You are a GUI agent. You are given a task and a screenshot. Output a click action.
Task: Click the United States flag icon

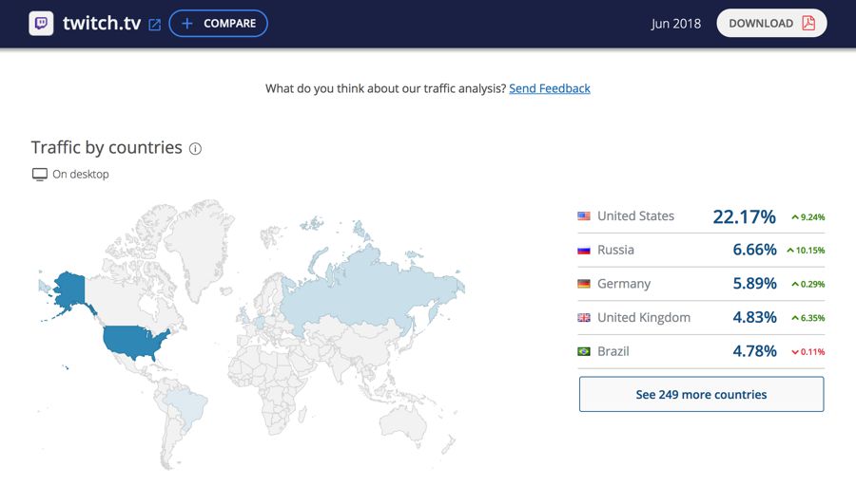[584, 215]
